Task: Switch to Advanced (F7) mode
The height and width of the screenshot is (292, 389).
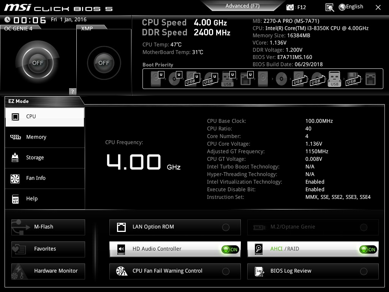Action: (242, 6)
